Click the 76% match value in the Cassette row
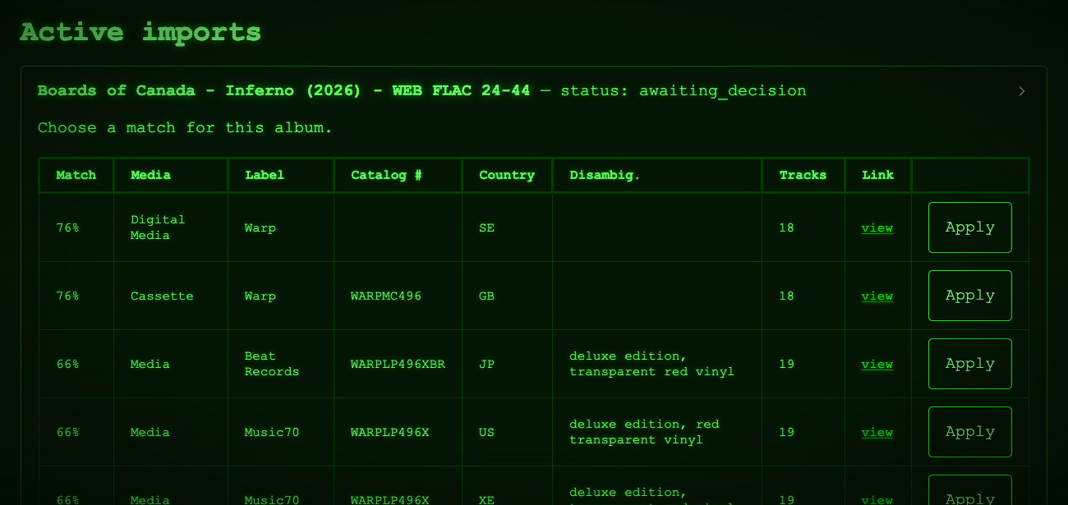Viewport: 1068px width, 505px height. click(x=67, y=296)
